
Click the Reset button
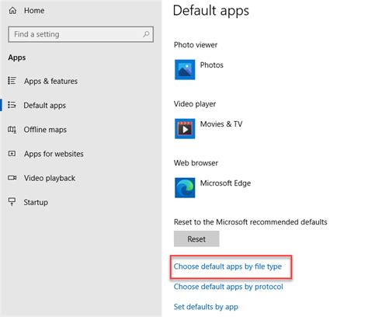[196, 239]
